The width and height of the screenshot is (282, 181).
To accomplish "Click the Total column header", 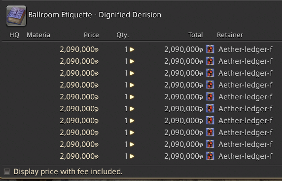I will pyautogui.click(x=196, y=35).
